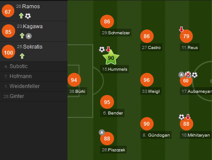
Task: Click Schmelzer's 86 rating circle
Action: pos(107,21)
